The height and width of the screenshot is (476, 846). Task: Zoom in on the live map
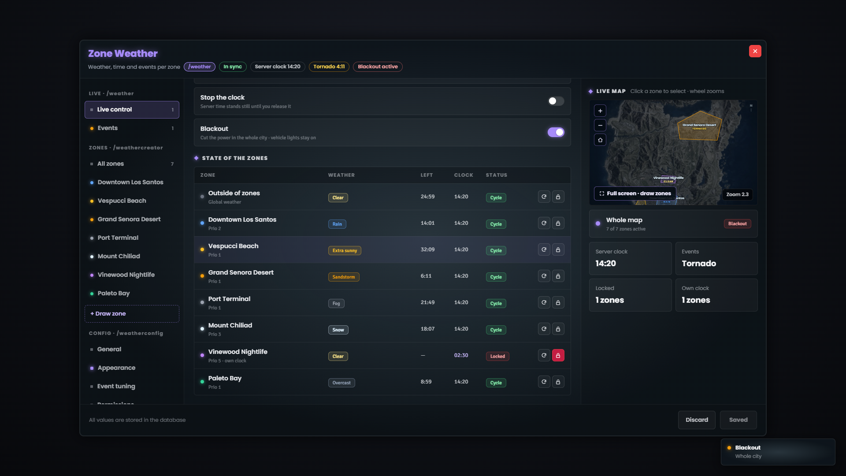(600, 111)
